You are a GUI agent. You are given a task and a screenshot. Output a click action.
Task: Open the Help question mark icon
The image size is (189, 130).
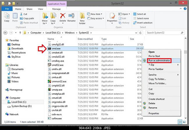click(185, 9)
